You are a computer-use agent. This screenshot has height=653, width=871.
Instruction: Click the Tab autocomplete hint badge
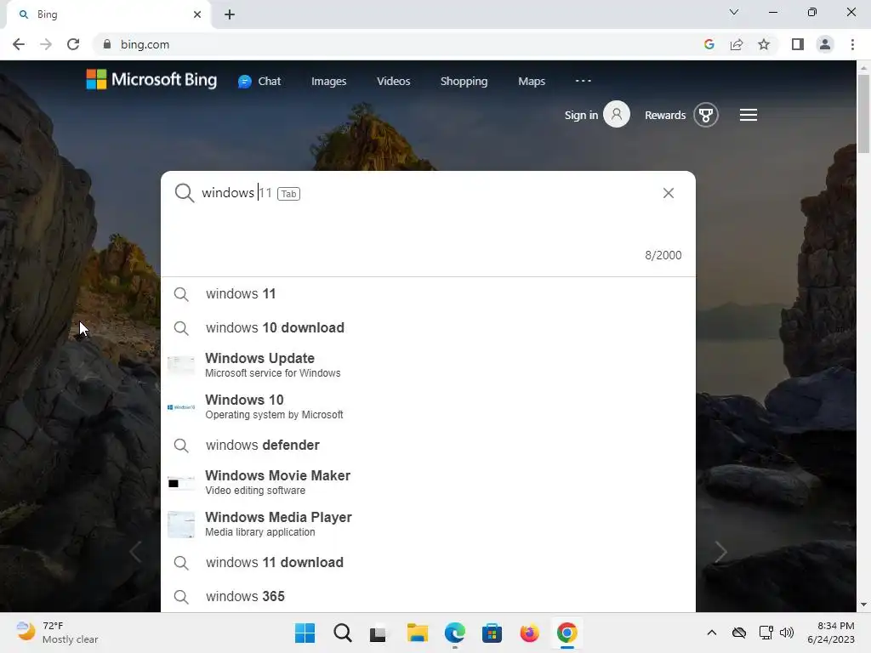tap(288, 194)
